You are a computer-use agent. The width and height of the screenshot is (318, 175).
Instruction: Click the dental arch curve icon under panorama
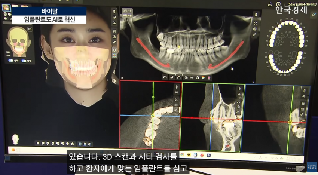click(165, 77)
